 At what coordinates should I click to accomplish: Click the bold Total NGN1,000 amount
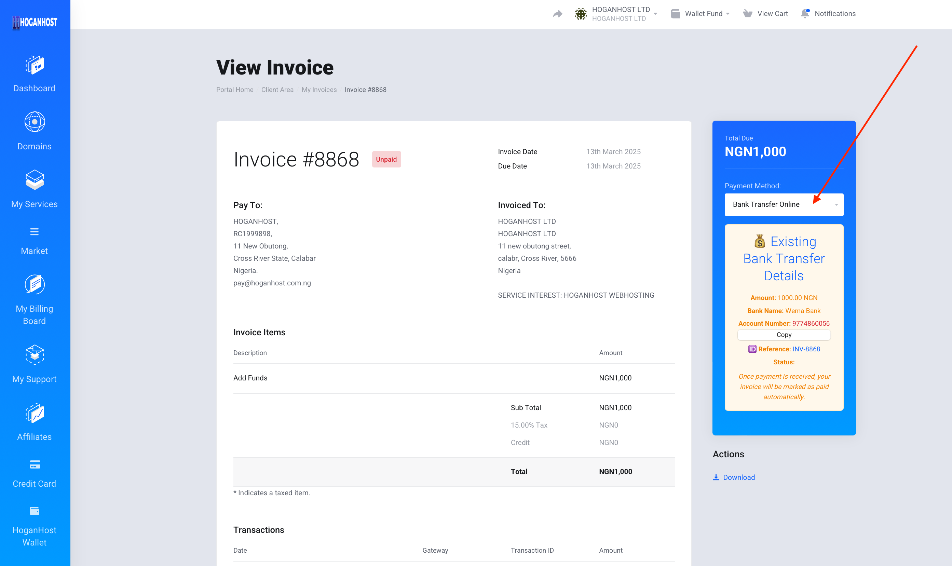tap(615, 472)
